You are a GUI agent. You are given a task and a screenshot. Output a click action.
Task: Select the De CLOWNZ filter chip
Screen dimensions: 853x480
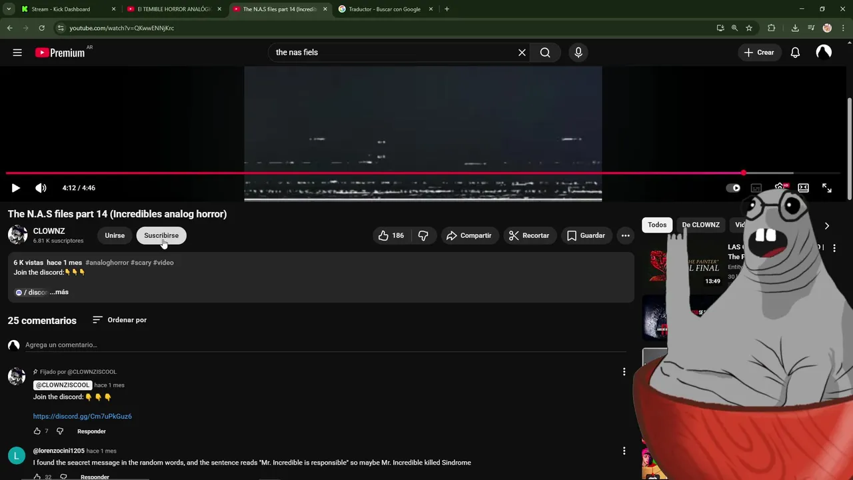point(700,225)
